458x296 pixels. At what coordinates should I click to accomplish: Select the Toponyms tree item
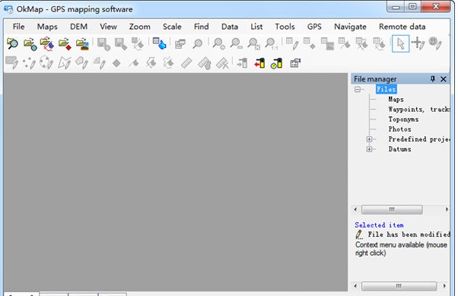pyautogui.click(x=403, y=119)
